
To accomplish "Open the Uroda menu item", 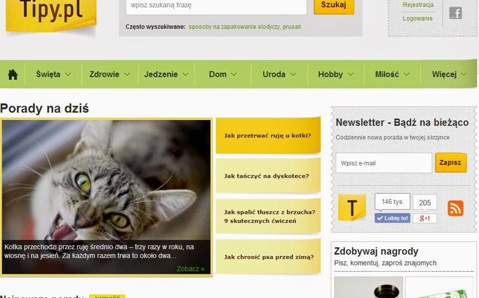I will click(279, 74).
